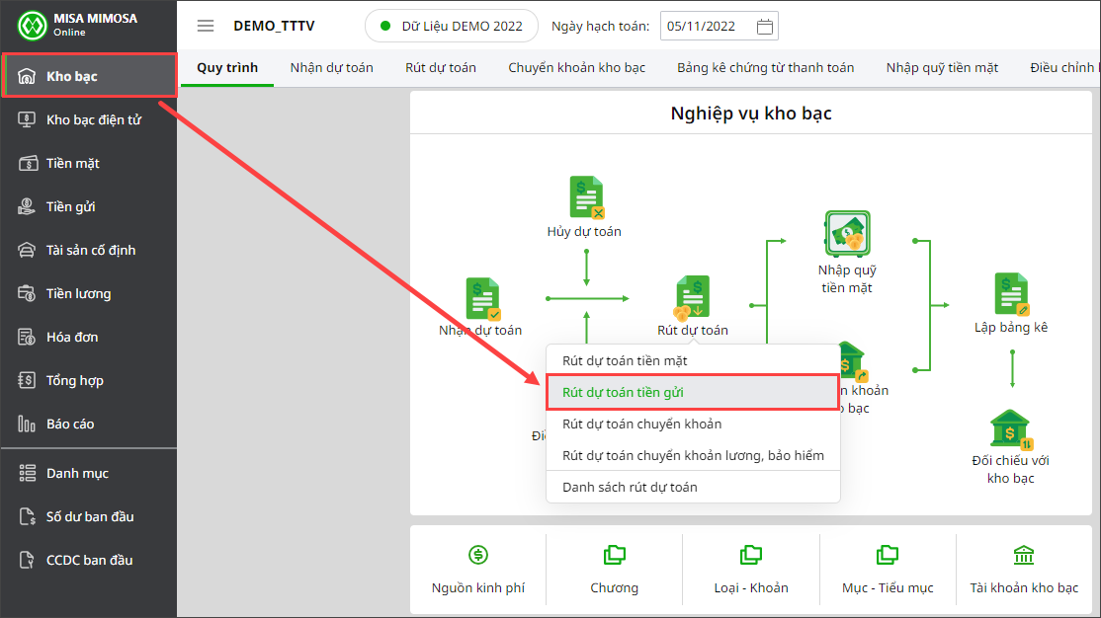The image size is (1101, 618).
Task: Select Rút dự toán chuyển khoản lương, bảo hiểm
Action: [x=693, y=455]
